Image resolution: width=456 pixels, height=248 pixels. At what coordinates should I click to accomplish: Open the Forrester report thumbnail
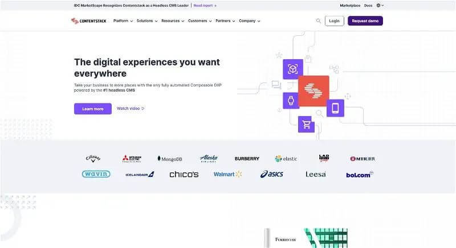pyautogui.click(x=306, y=238)
